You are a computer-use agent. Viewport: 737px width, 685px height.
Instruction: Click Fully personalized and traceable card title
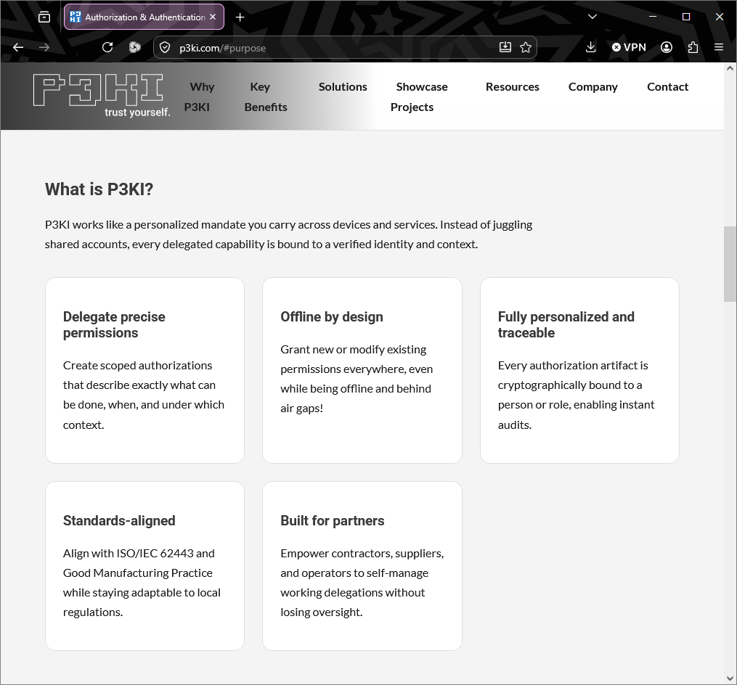[566, 324]
